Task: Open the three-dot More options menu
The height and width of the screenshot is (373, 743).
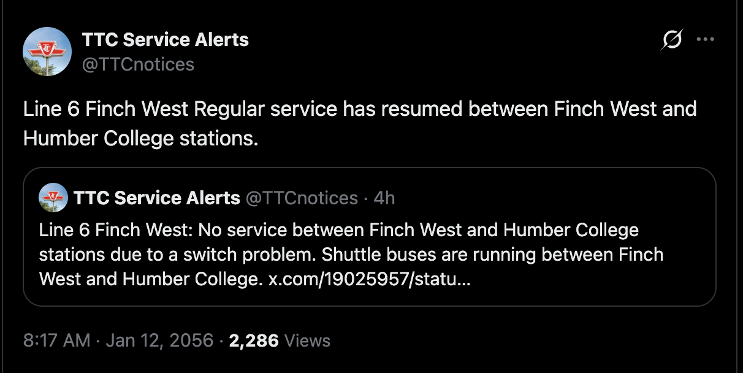Action: click(706, 40)
